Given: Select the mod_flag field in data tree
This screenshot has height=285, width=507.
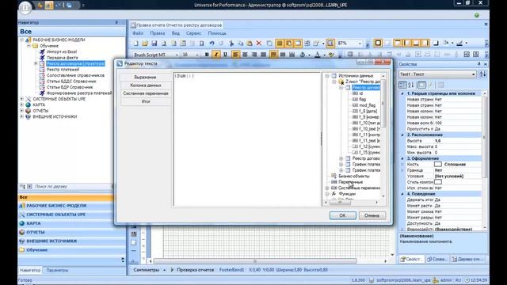Looking at the screenshot, I should click(367, 105).
